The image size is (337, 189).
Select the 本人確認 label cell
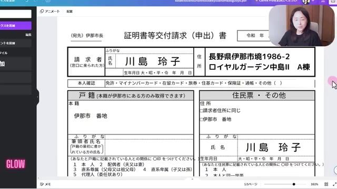tap(86, 83)
